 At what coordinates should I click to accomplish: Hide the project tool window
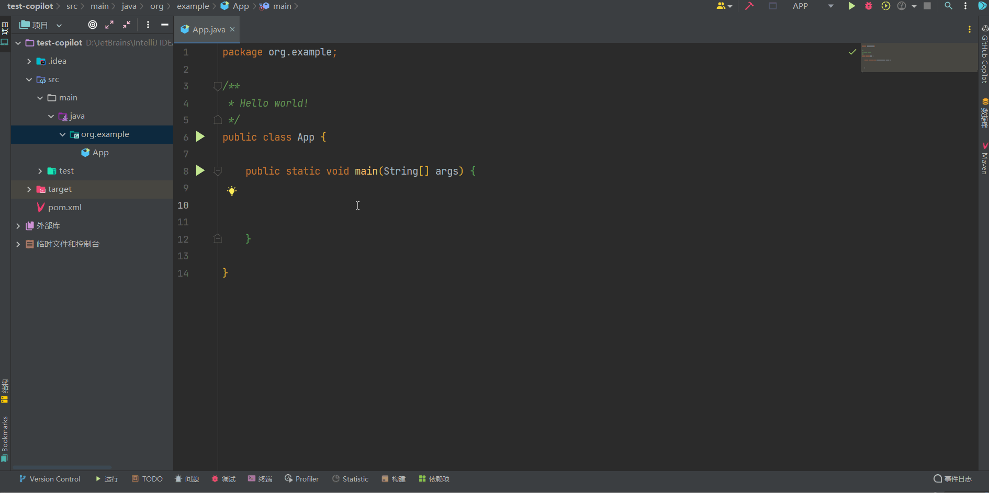tap(164, 25)
